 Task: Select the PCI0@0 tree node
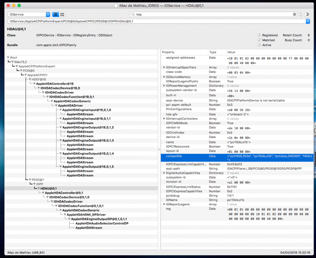(29, 71)
